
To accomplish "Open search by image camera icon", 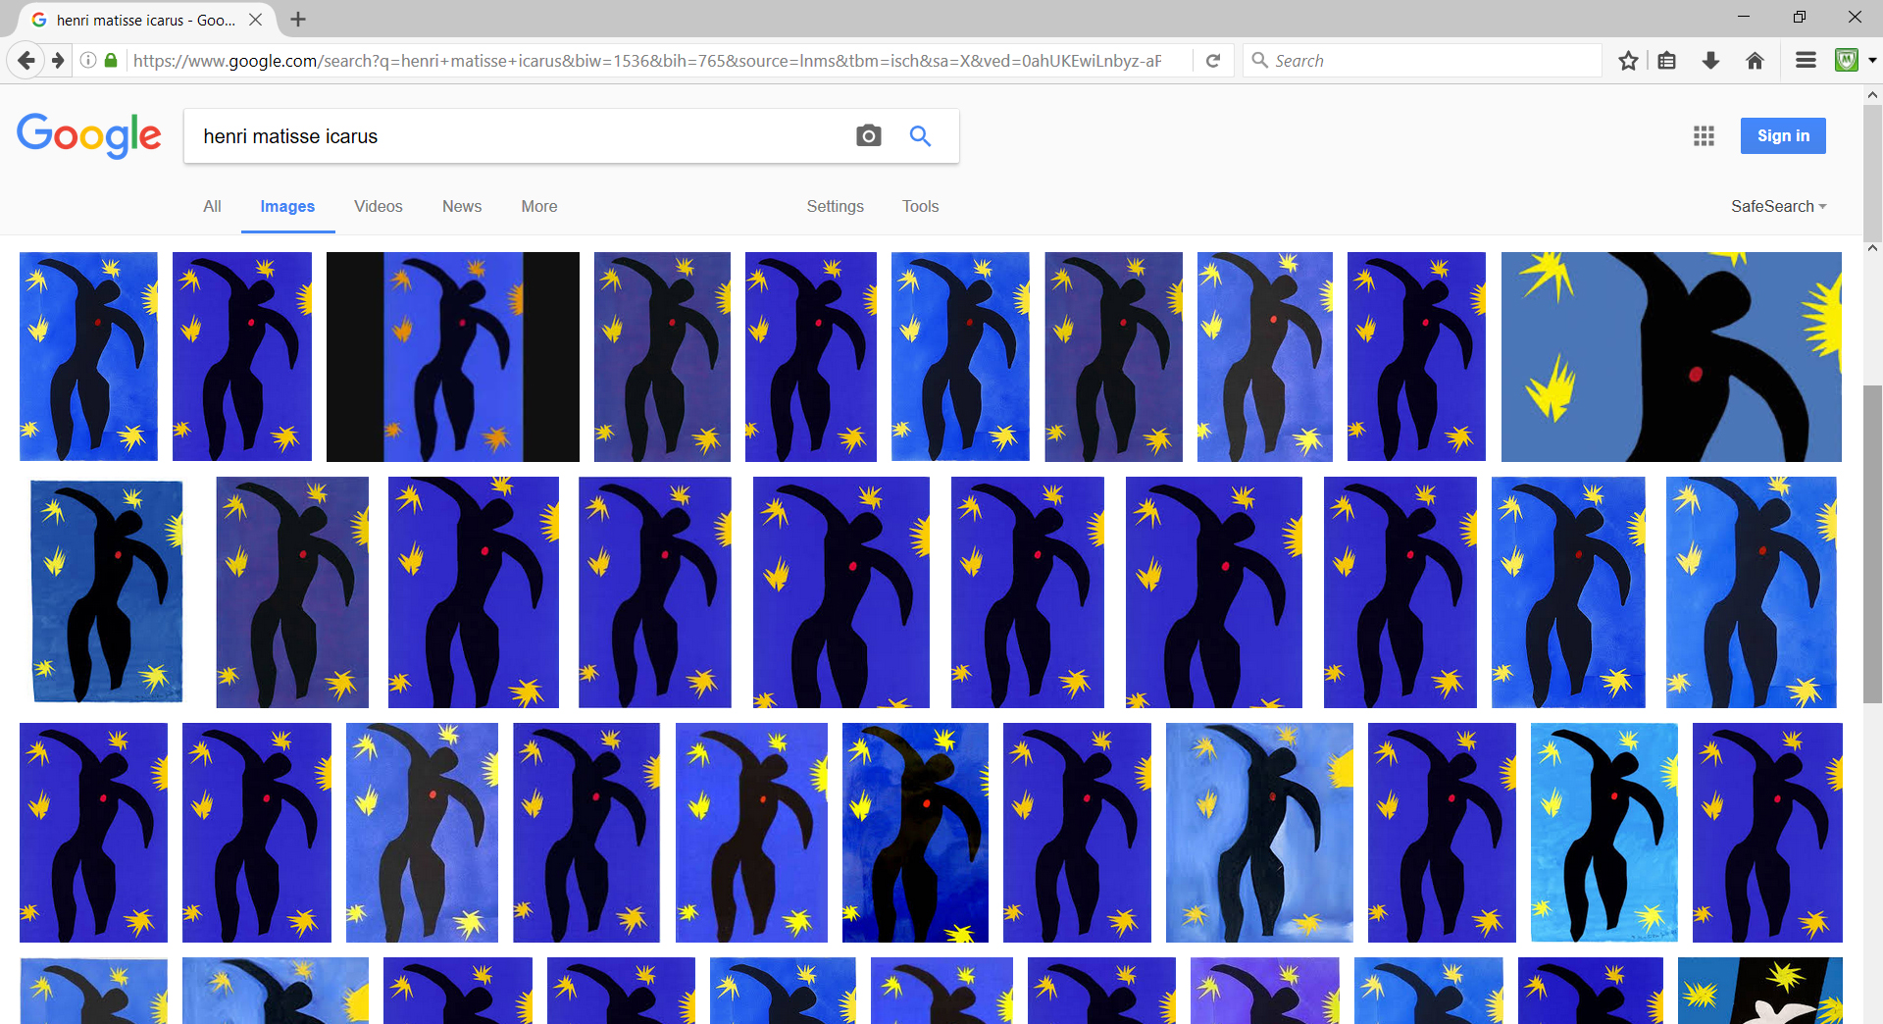I will coord(868,135).
